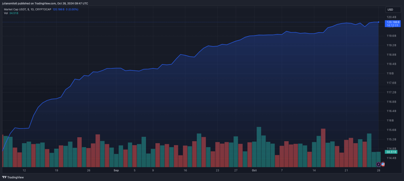Select the 'Market Cap USDT, $, 1D, CRYPTOCAP' legend title
The width and height of the screenshot is (404, 181).
[x=27, y=9]
